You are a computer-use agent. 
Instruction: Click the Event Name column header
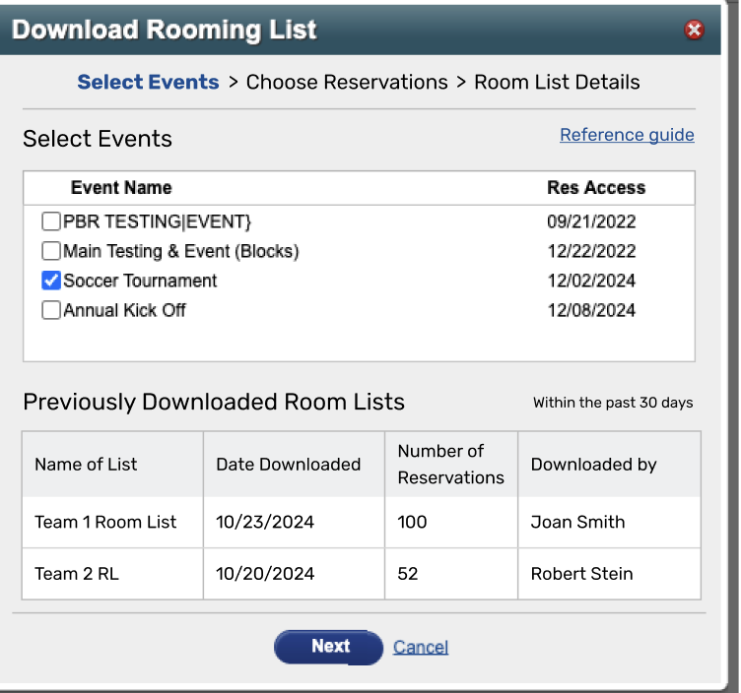point(121,188)
